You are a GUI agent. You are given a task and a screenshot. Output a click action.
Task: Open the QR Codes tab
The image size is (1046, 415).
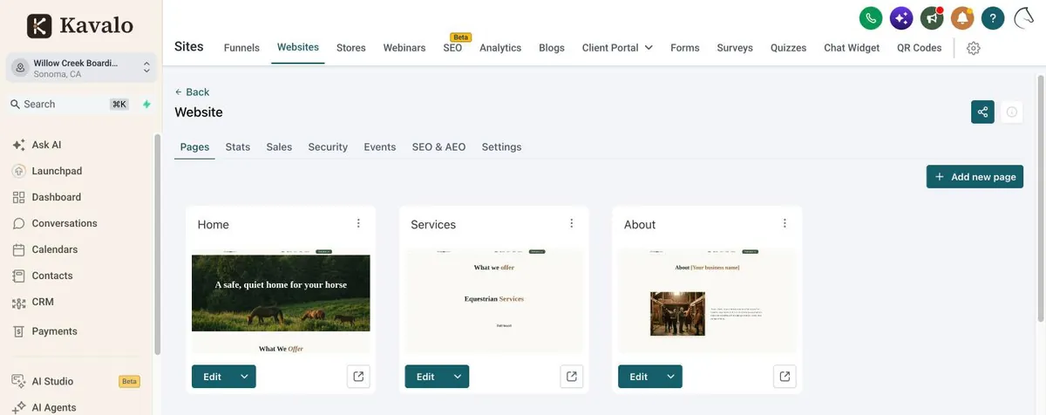click(920, 48)
